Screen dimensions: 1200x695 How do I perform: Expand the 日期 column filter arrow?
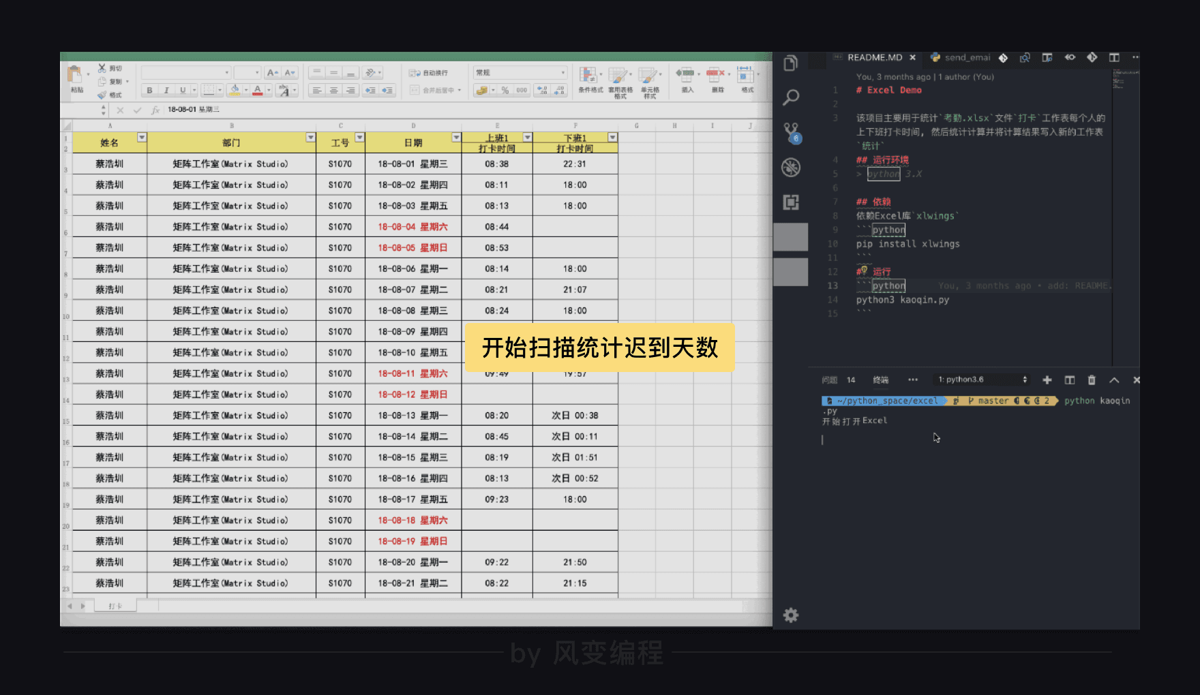pyautogui.click(x=456, y=138)
